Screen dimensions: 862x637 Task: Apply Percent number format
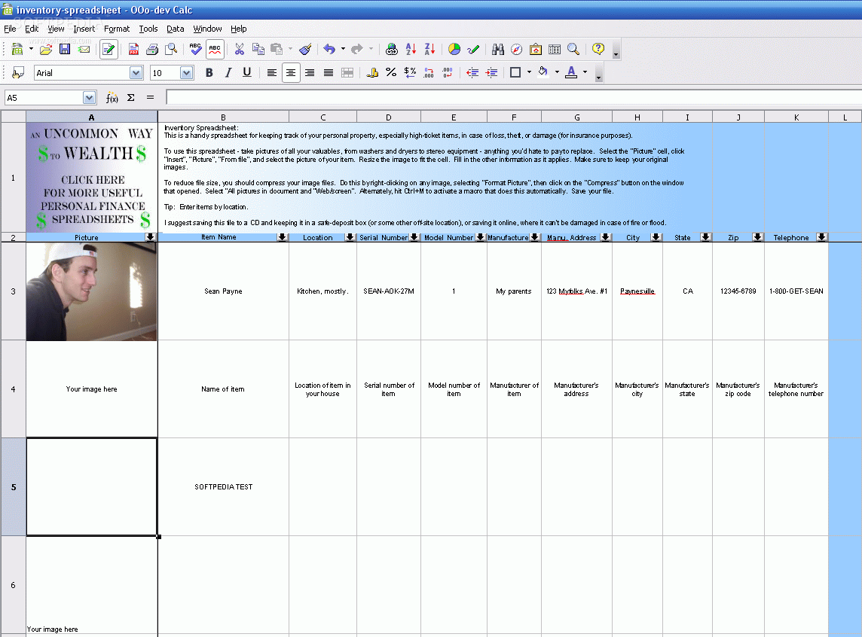[x=391, y=72]
